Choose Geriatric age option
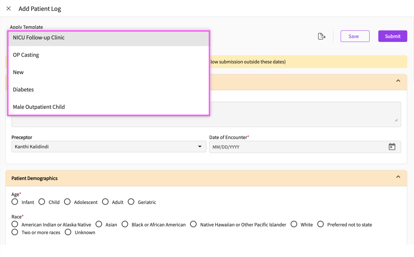This screenshot has height=257, width=414. pos(131,202)
